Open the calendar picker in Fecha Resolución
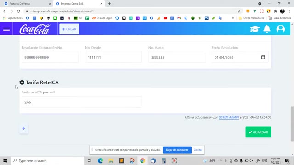The width and height of the screenshot is (294, 165). [x=263, y=57]
